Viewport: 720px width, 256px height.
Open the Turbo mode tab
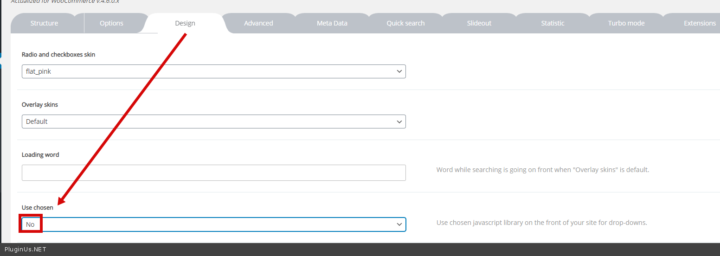tap(626, 23)
